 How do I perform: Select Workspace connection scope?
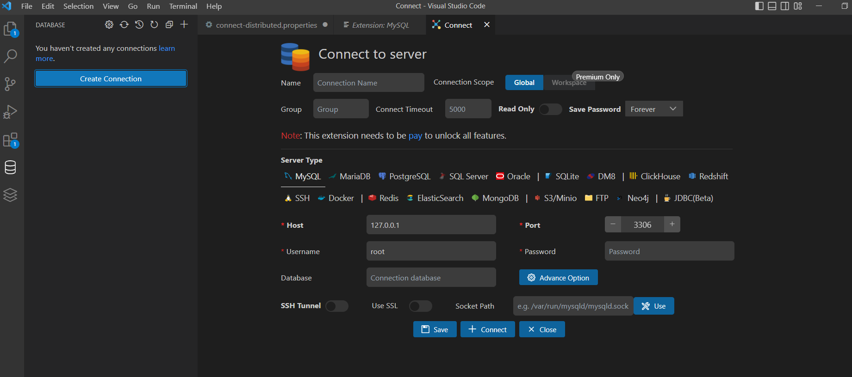pyautogui.click(x=569, y=82)
